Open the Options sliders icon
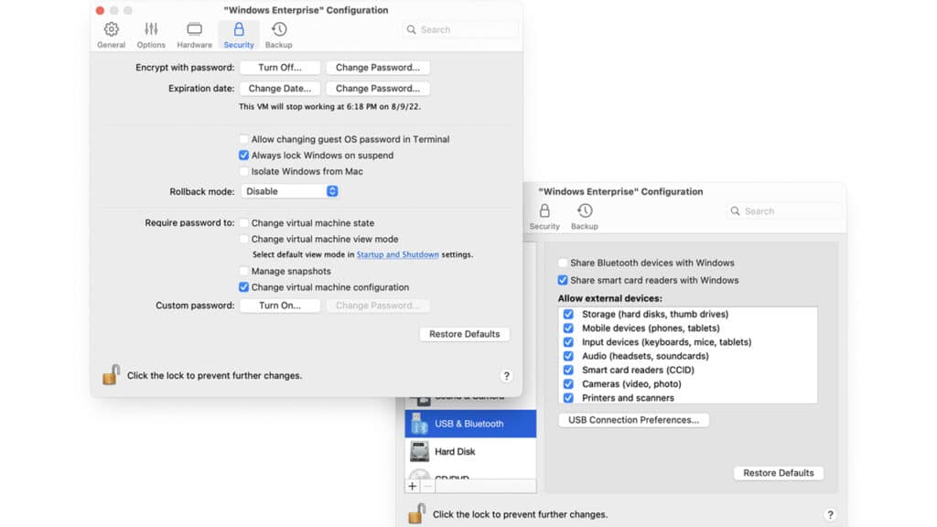The image size is (937, 527). pos(151,29)
